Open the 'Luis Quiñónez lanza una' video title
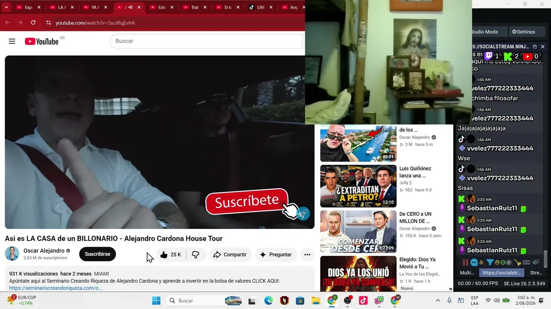 (415, 172)
